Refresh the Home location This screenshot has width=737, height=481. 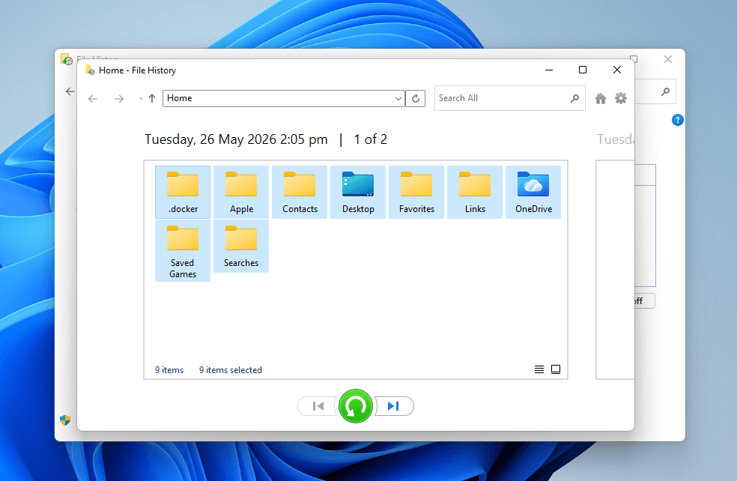[416, 98]
